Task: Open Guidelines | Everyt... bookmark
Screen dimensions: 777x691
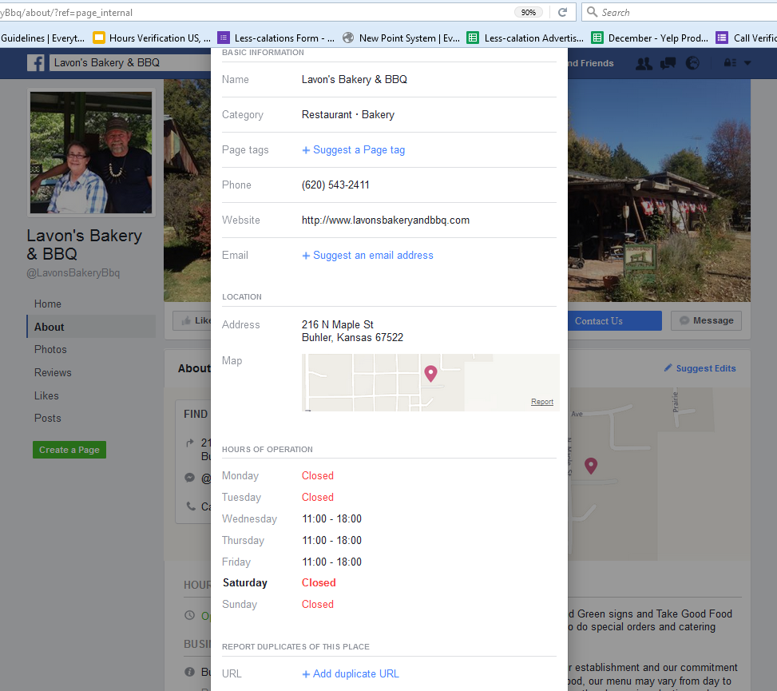Action: coord(42,38)
